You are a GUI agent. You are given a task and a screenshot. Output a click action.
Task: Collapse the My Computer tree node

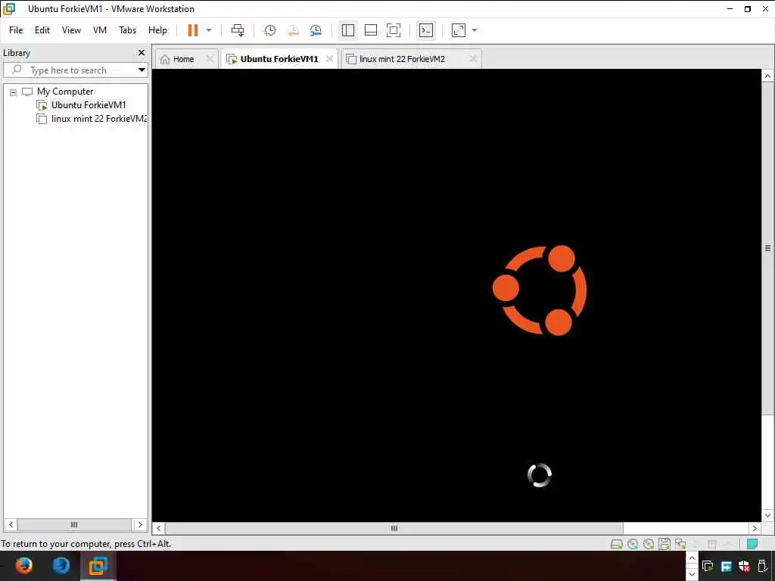click(14, 92)
